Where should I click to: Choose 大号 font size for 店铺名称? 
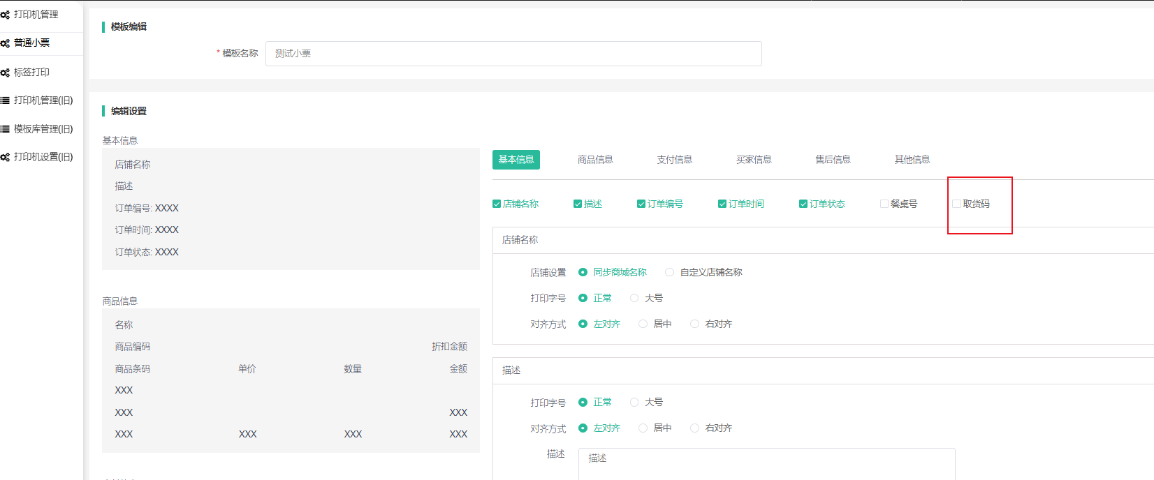click(634, 298)
